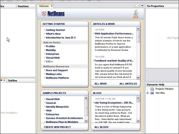This screenshot has height=134, width=179.
Task: Open the What's New link
Action: [53, 34]
